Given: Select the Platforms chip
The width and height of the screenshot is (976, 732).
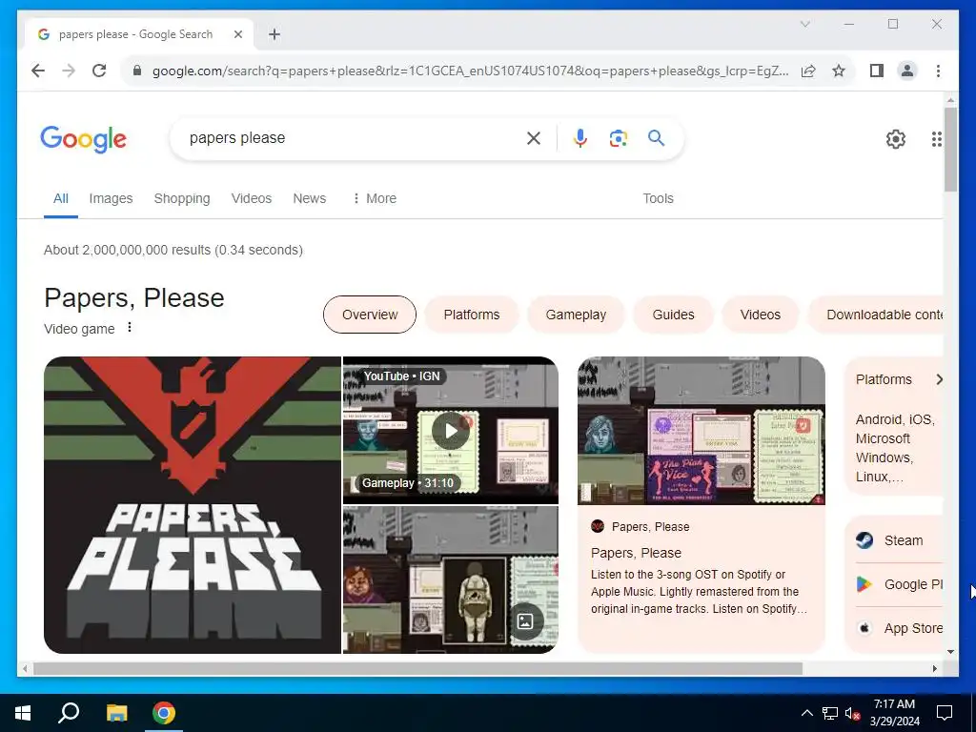Looking at the screenshot, I should click(x=471, y=315).
